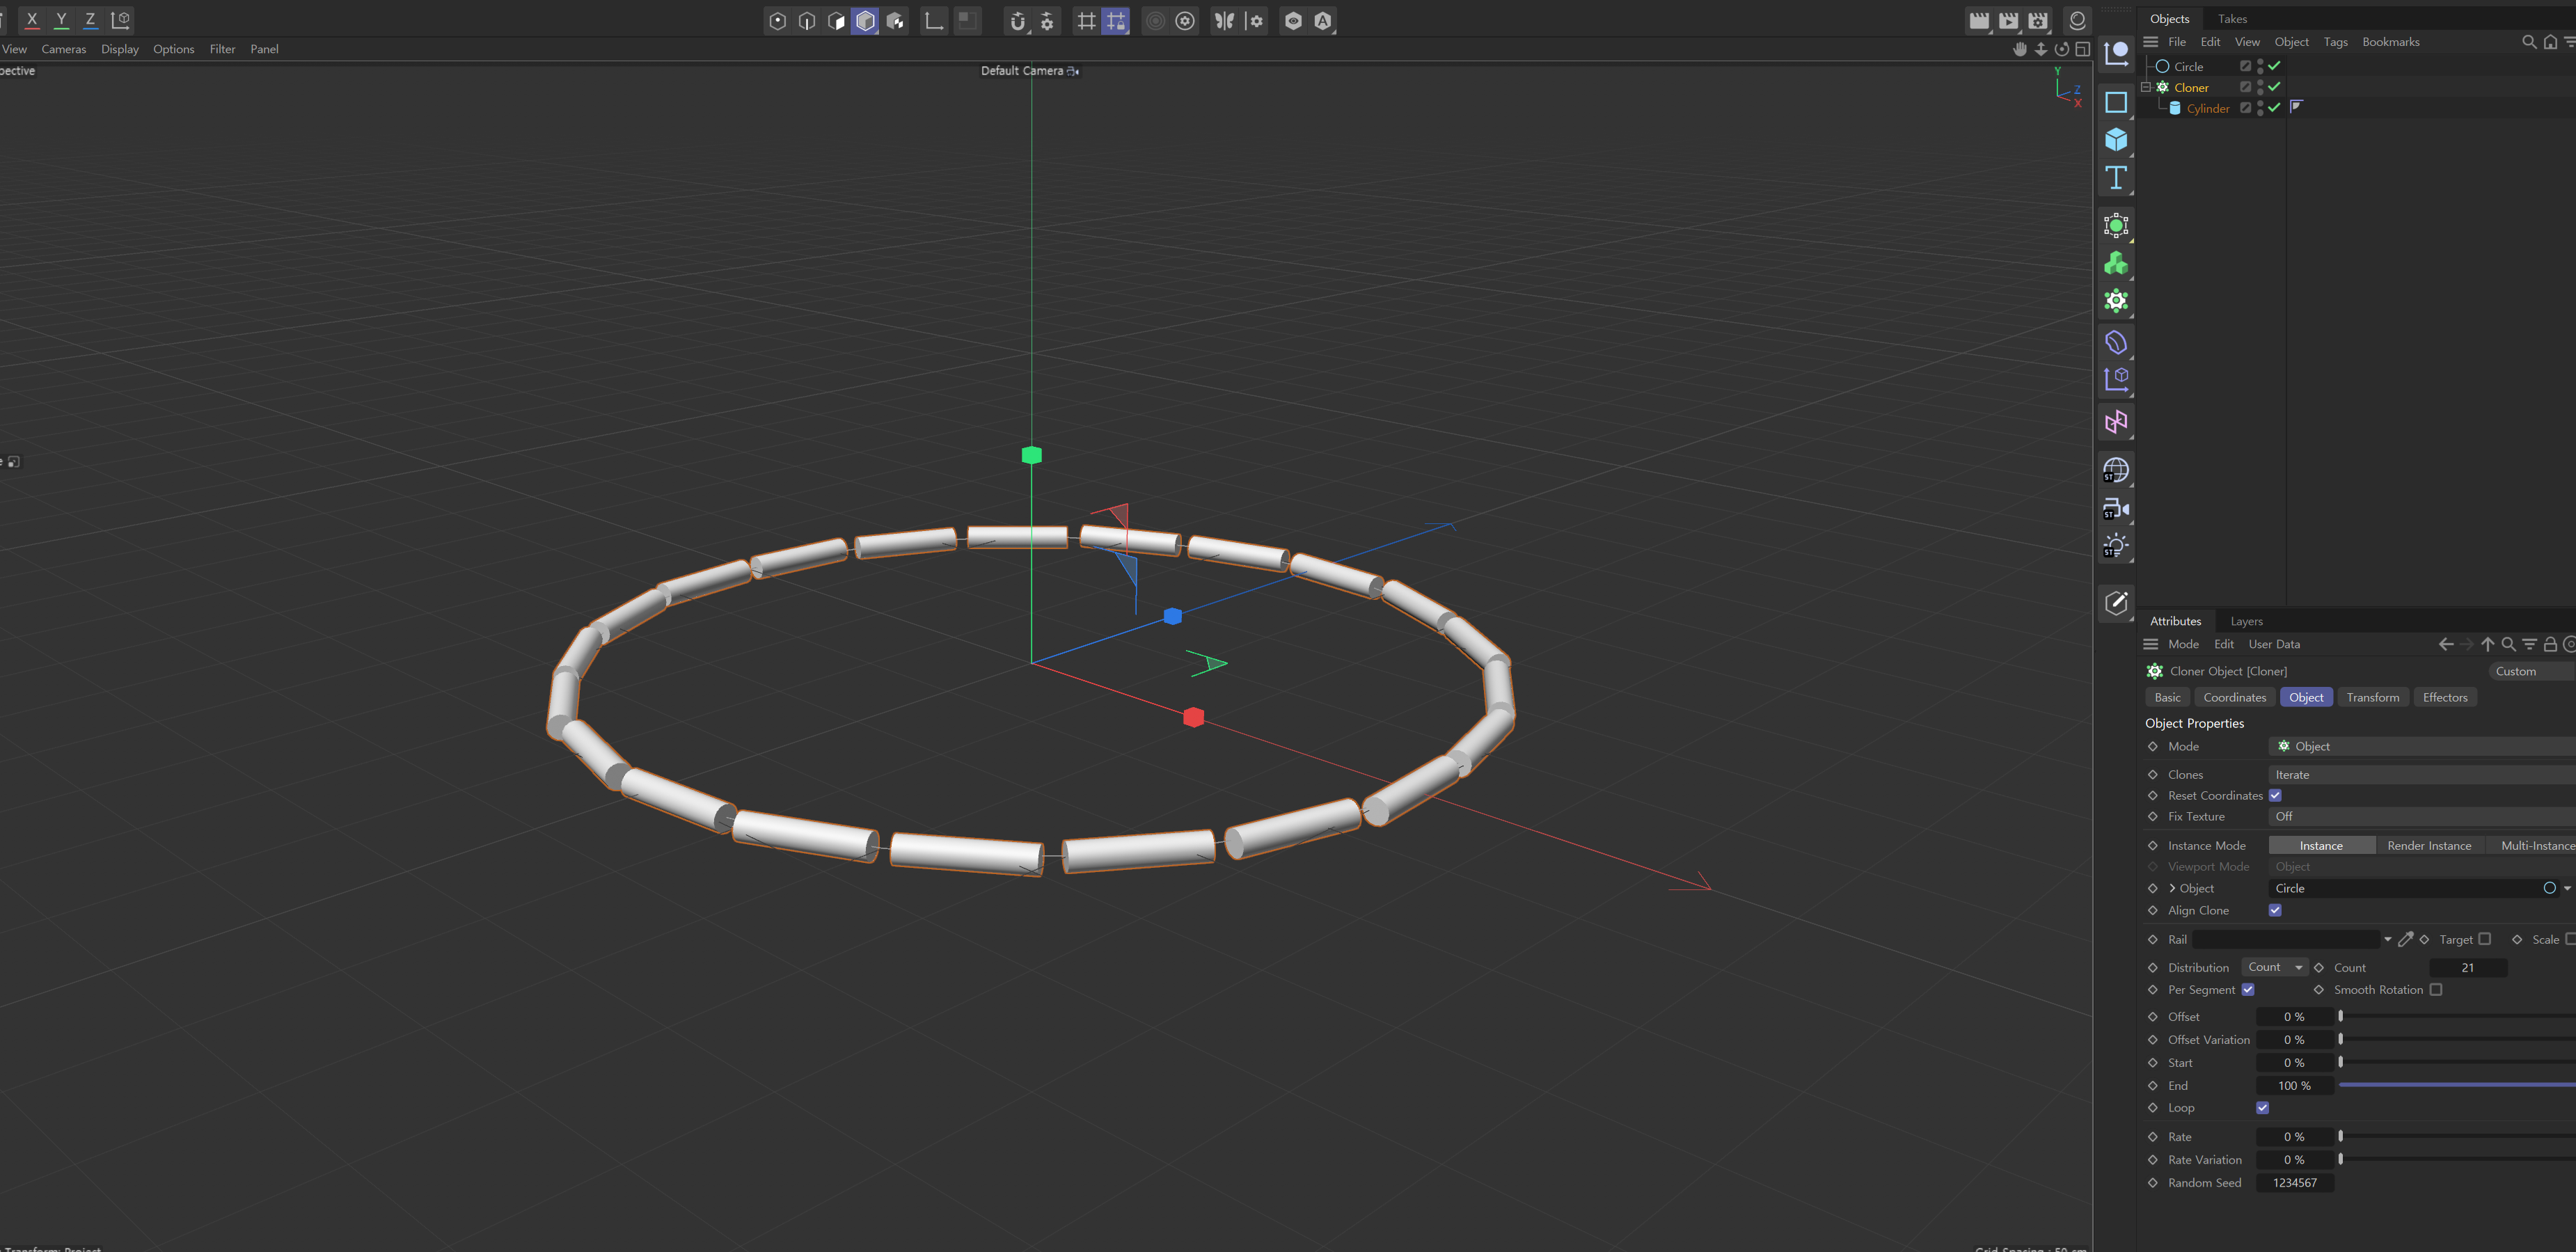Click the highlighted Model mode icon
Image resolution: width=2576 pixels, height=1252 pixels.
pos(866,20)
